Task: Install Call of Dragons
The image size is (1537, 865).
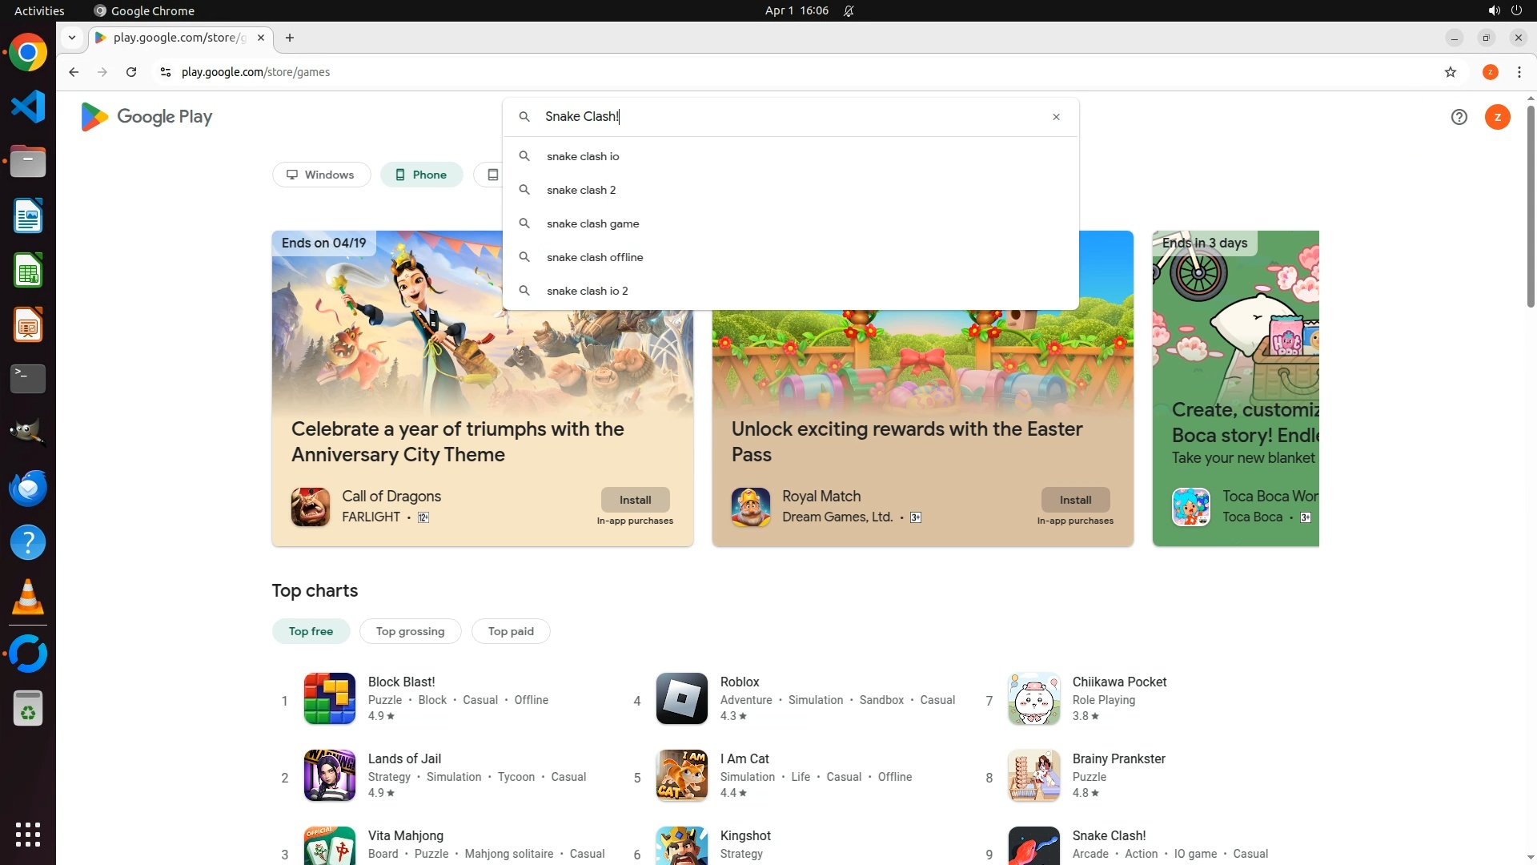Action: [x=635, y=500]
